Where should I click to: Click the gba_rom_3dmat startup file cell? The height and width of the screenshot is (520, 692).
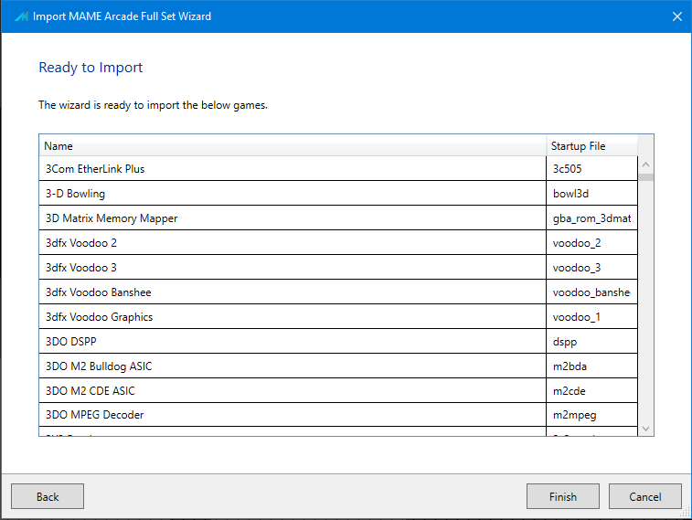click(591, 218)
